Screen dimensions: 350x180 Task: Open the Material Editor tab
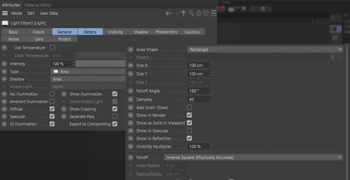point(38,5)
